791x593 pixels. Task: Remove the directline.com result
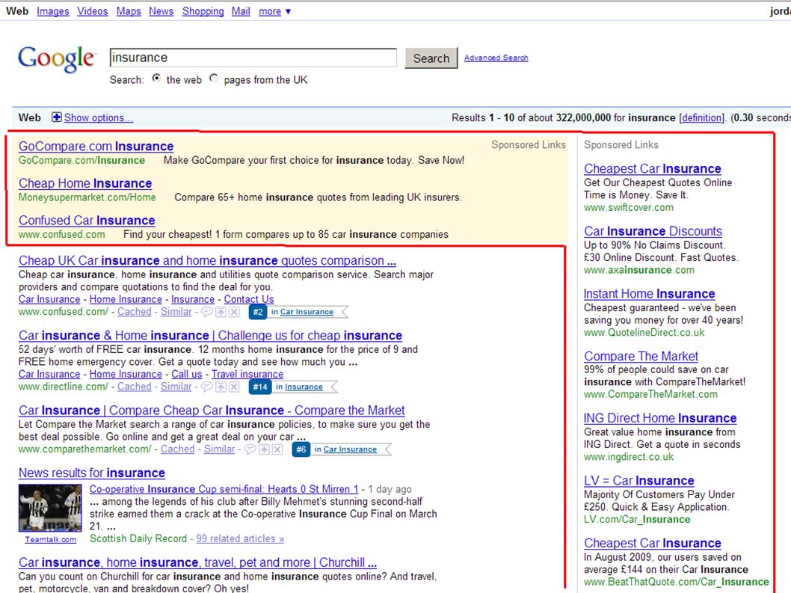234,387
